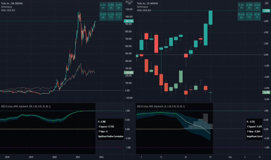Click the 6.00% label on daily price axis
The width and height of the screenshot is (271, 160).
pyautogui.click(x=266, y=21)
